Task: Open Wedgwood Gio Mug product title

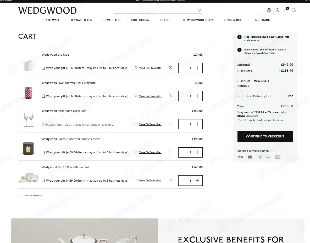Action: point(55,55)
